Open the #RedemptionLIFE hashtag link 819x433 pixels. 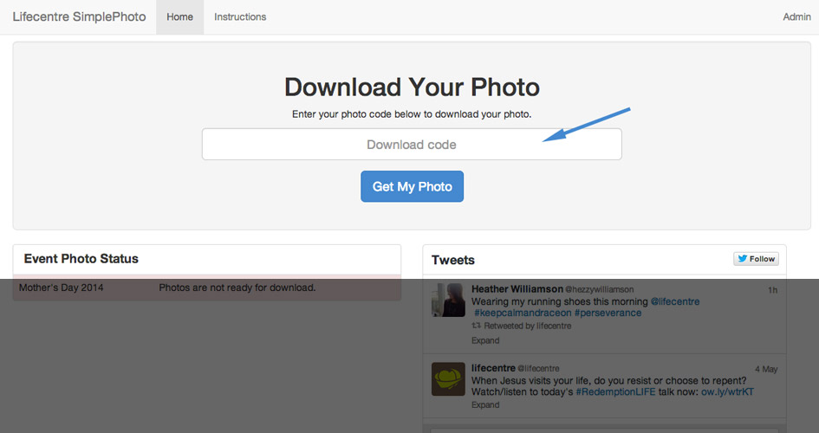[x=615, y=391]
